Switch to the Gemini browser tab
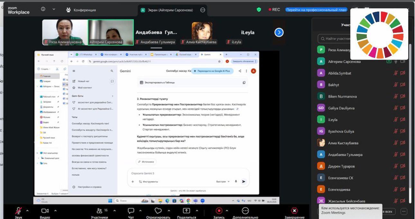The height and width of the screenshot is (219, 415). pyautogui.click(x=207, y=54)
